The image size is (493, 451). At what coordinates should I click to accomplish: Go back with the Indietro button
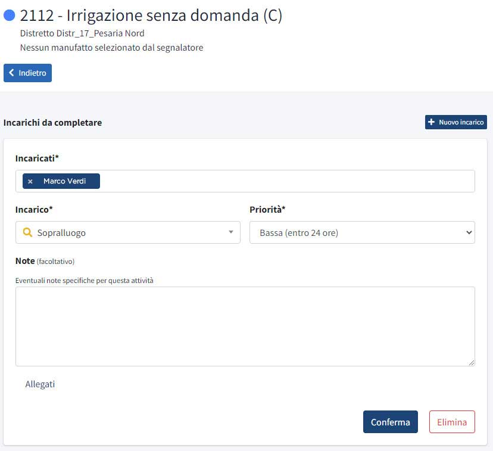[27, 73]
